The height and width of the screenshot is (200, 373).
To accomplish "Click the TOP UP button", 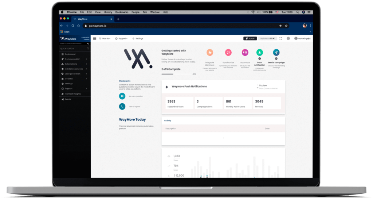I will point(250,38).
